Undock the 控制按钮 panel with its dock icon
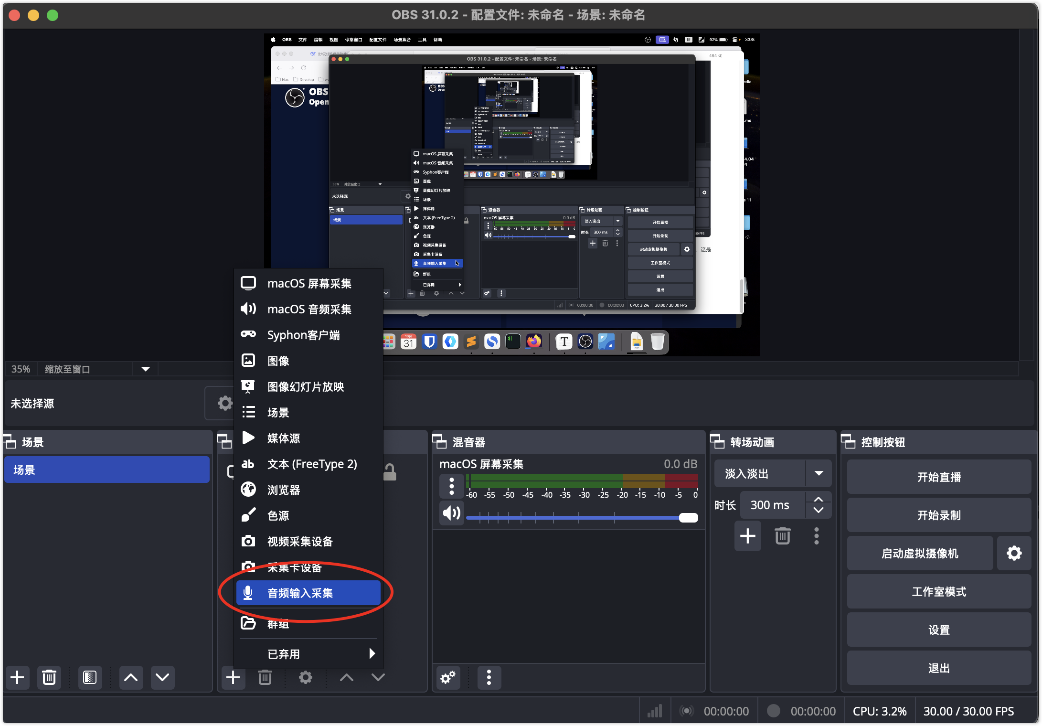 click(x=849, y=442)
